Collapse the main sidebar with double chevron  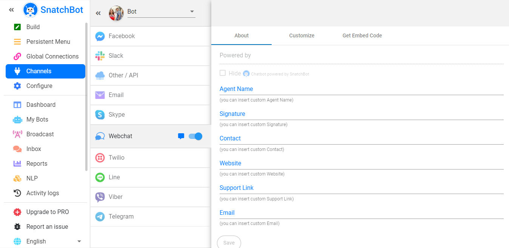[x=11, y=10]
